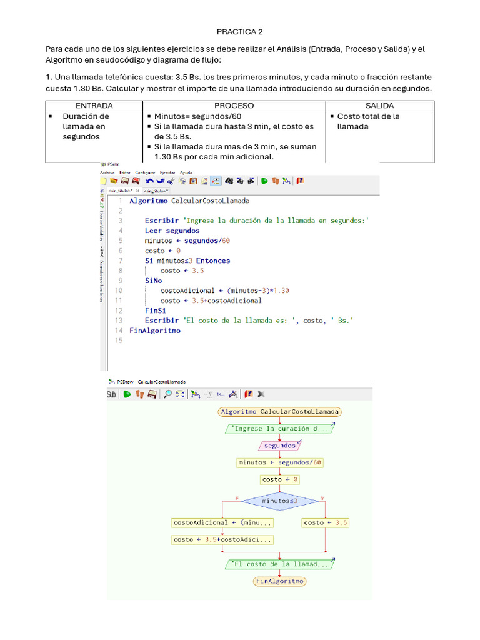The height and width of the screenshot is (640, 480).
Task: Click code line 'Si minutos≤3 Entonces'
Action: 187,261
